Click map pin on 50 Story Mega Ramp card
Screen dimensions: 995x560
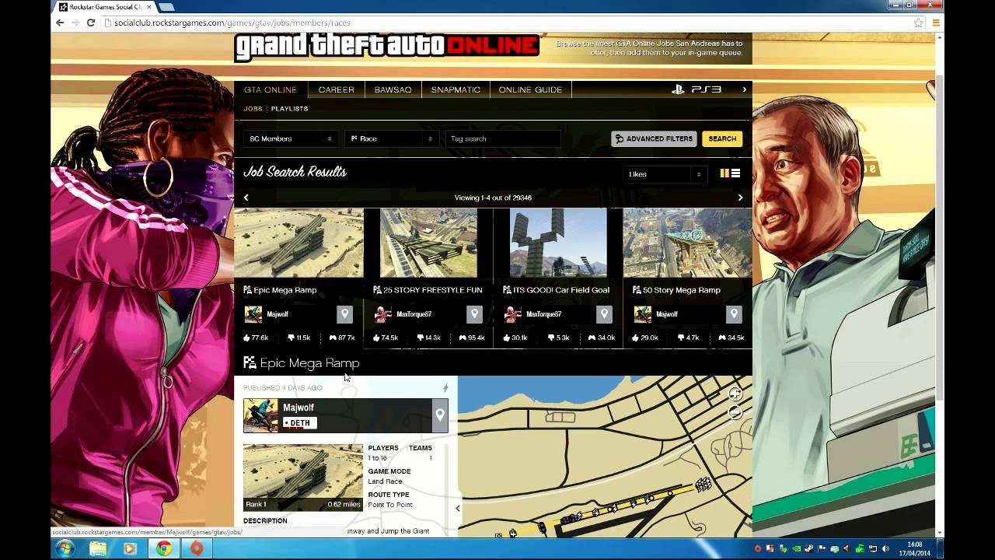pyautogui.click(x=733, y=314)
